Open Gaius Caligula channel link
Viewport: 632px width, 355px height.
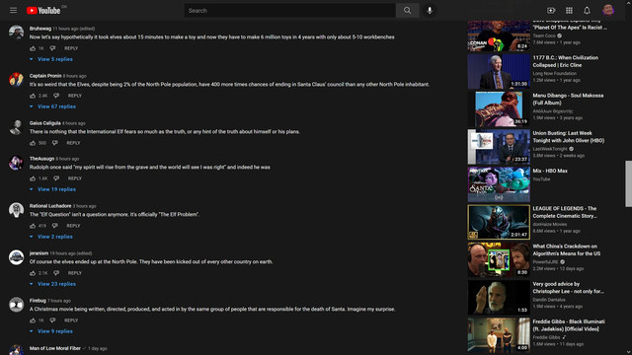[x=45, y=123]
